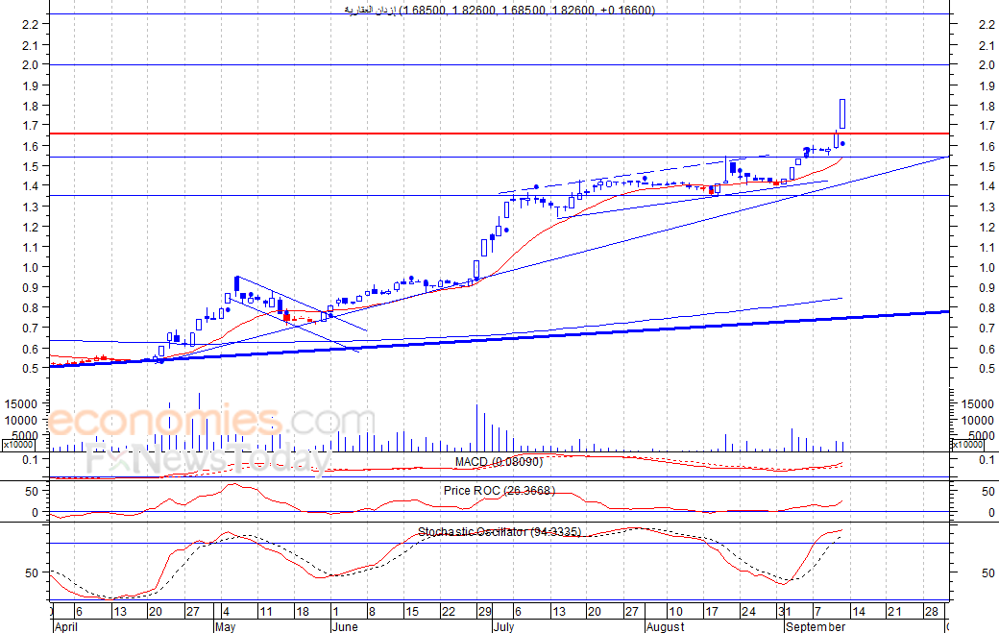Click date label 7 in September
The height and width of the screenshot is (633, 999).
(x=817, y=611)
